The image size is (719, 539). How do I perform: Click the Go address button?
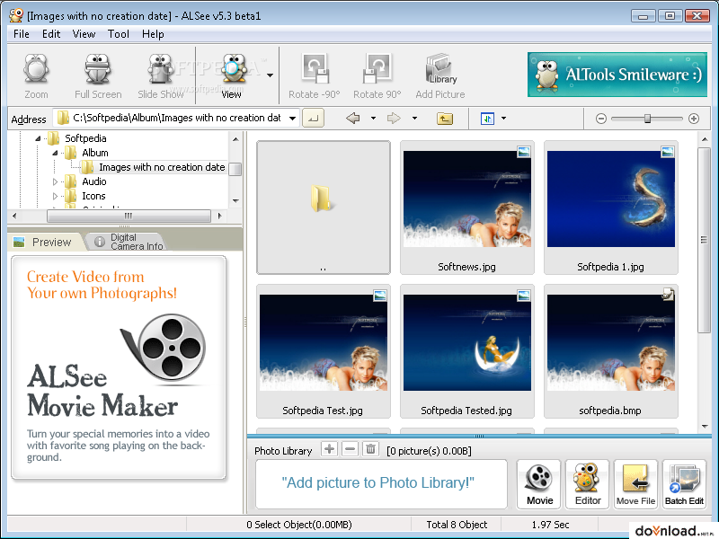[x=313, y=119]
